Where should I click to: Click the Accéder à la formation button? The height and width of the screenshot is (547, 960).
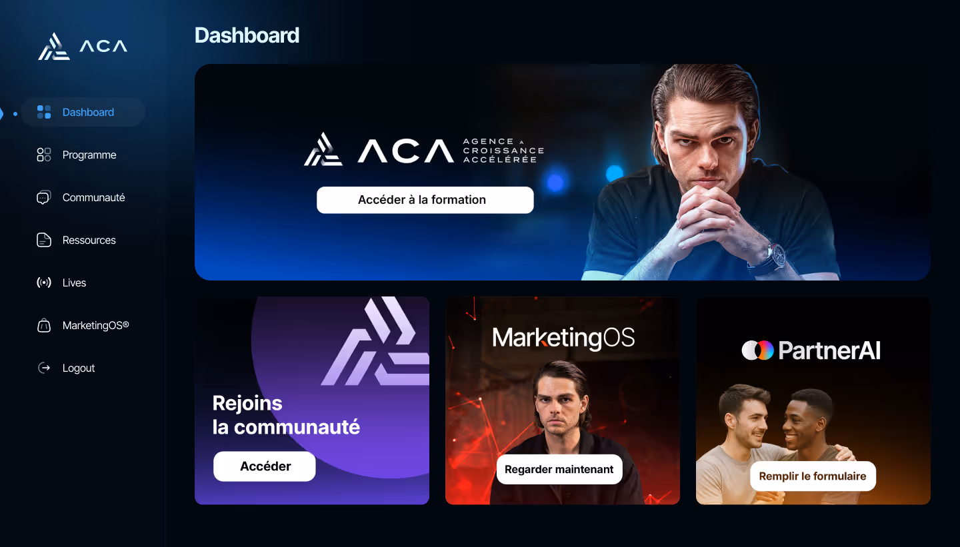[425, 200]
